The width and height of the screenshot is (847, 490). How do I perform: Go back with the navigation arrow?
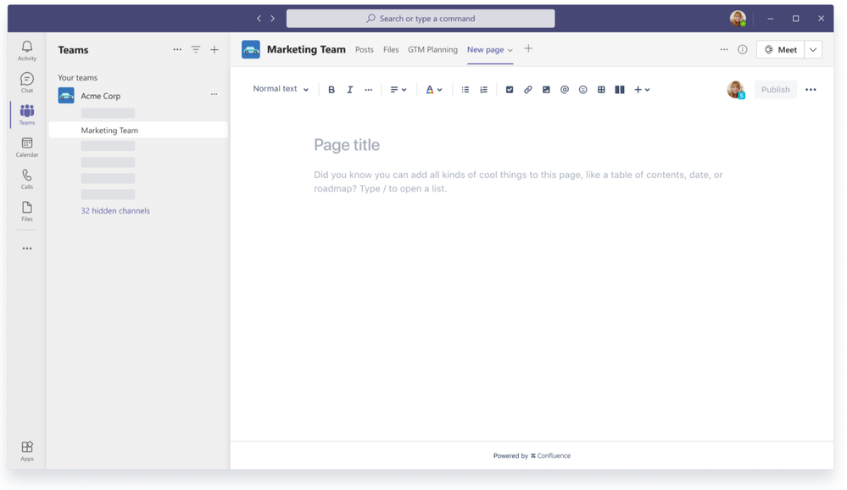(x=259, y=19)
